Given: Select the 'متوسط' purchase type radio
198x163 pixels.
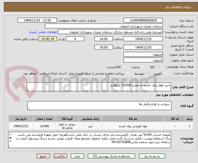Looking at the screenshot, I should pos(148,73).
